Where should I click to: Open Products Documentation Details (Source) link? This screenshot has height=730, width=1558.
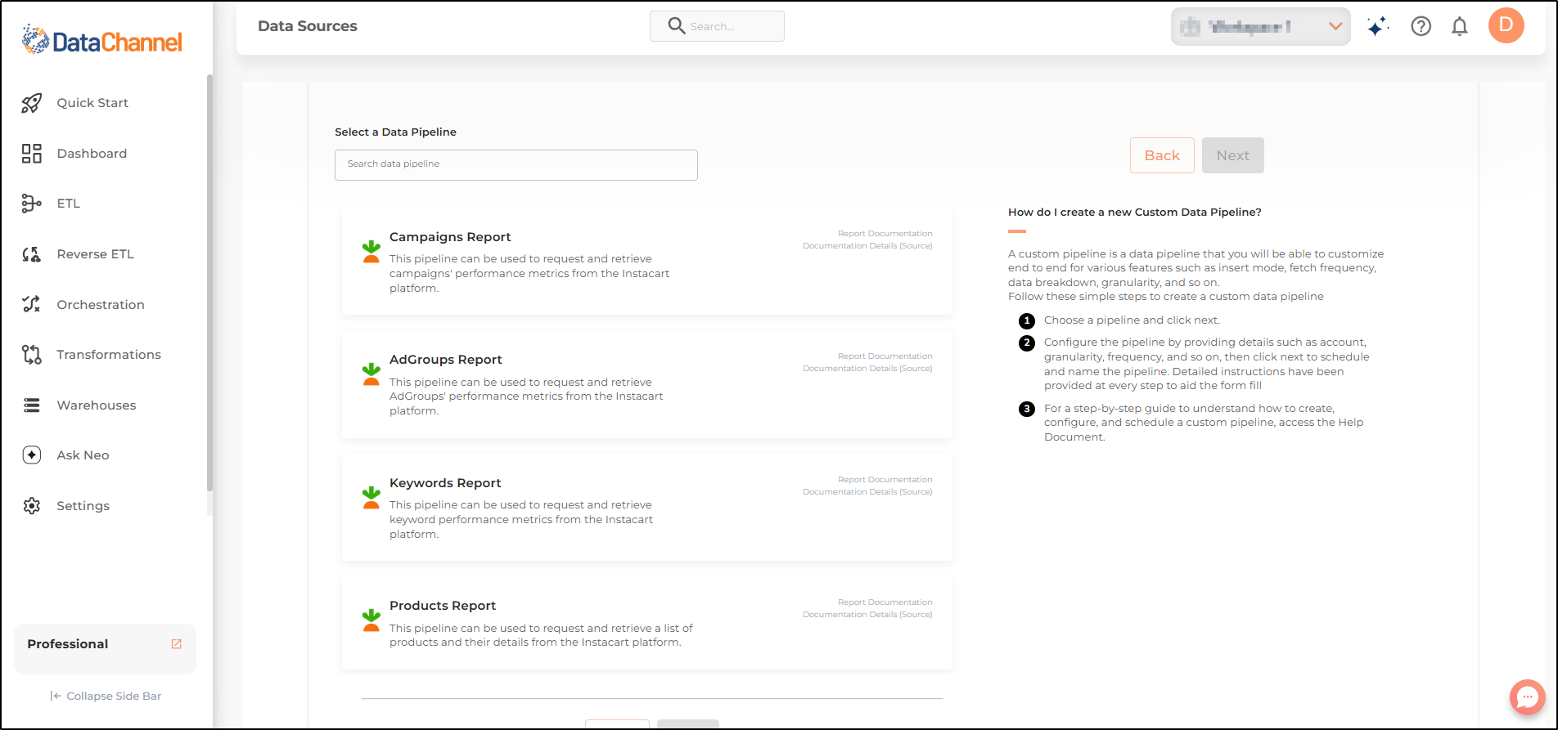(x=867, y=615)
